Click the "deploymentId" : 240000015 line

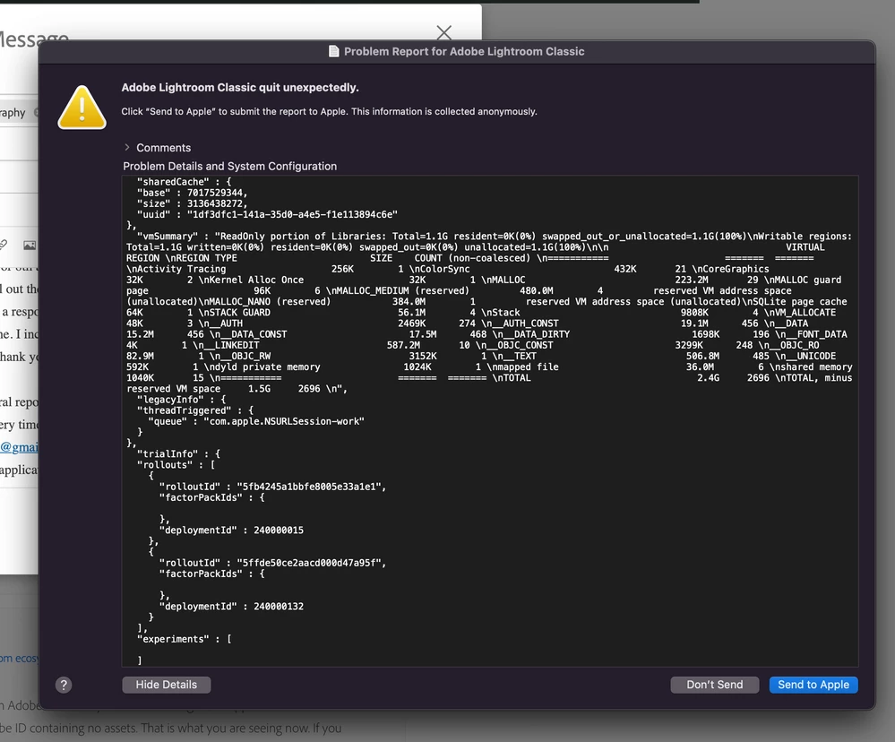(231, 531)
